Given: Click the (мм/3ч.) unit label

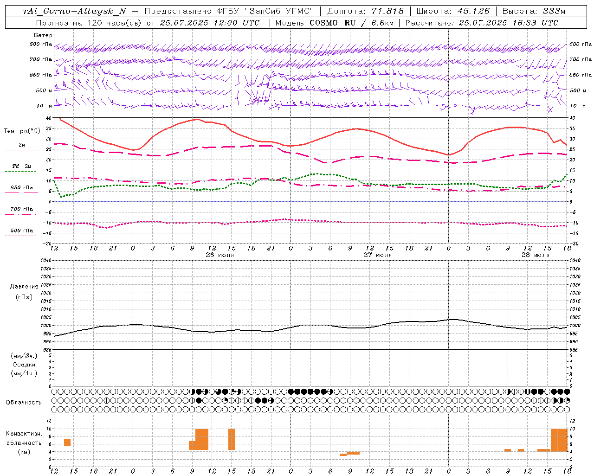Looking at the screenshot, I should pyautogui.click(x=24, y=356).
